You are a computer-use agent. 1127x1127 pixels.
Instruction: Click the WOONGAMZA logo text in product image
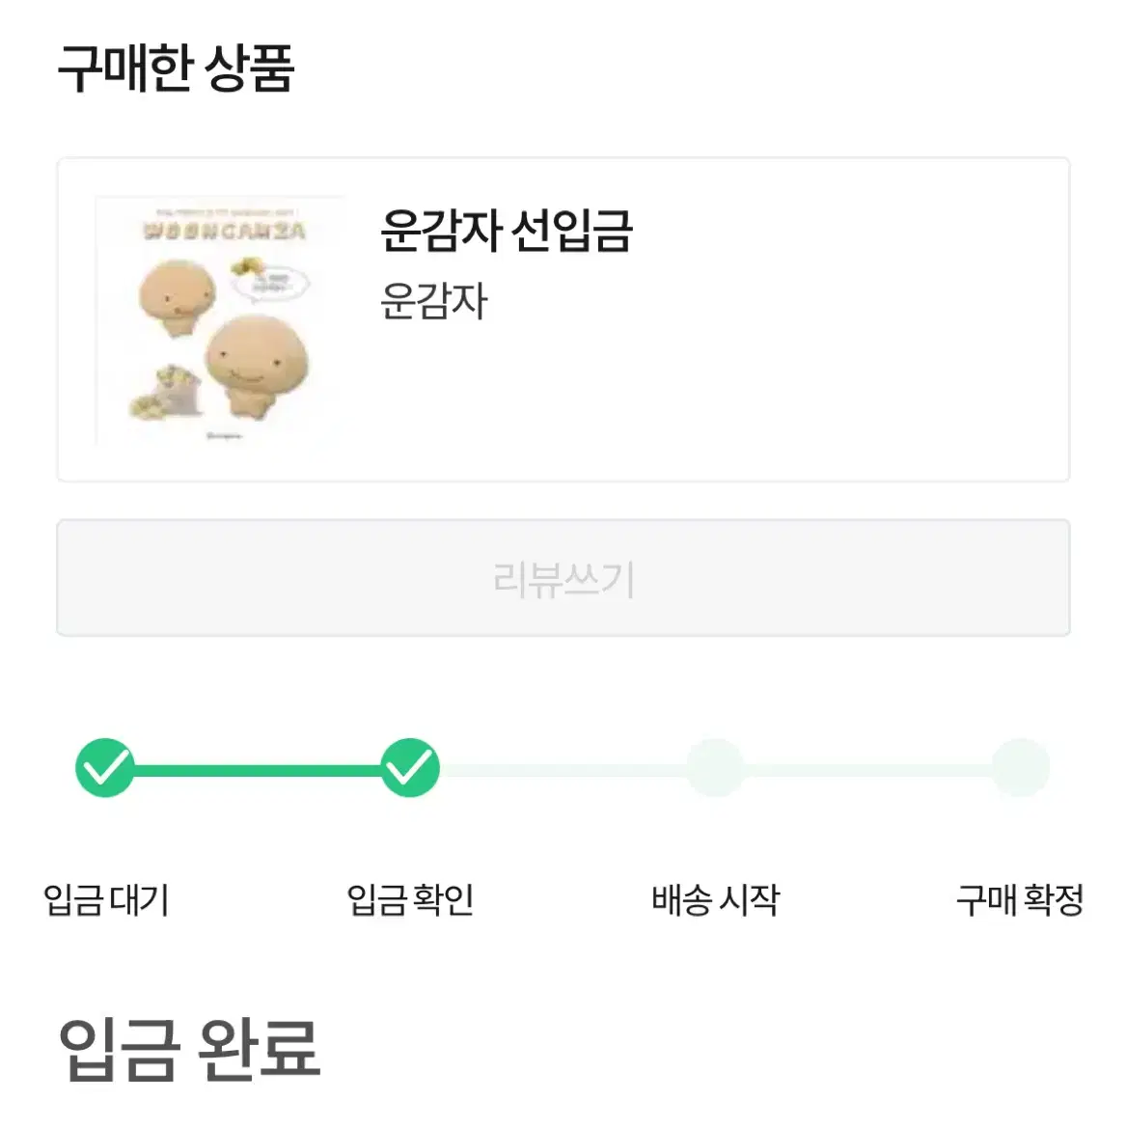pos(224,231)
